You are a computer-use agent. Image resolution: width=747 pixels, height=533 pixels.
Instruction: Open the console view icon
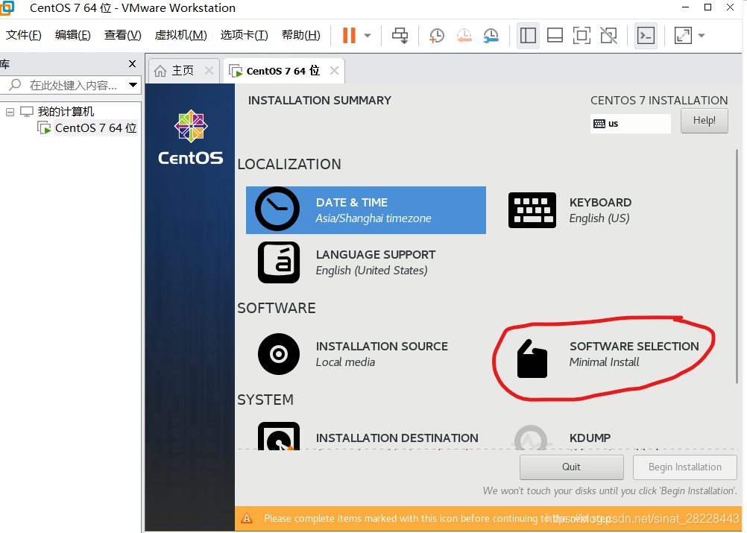pos(646,35)
